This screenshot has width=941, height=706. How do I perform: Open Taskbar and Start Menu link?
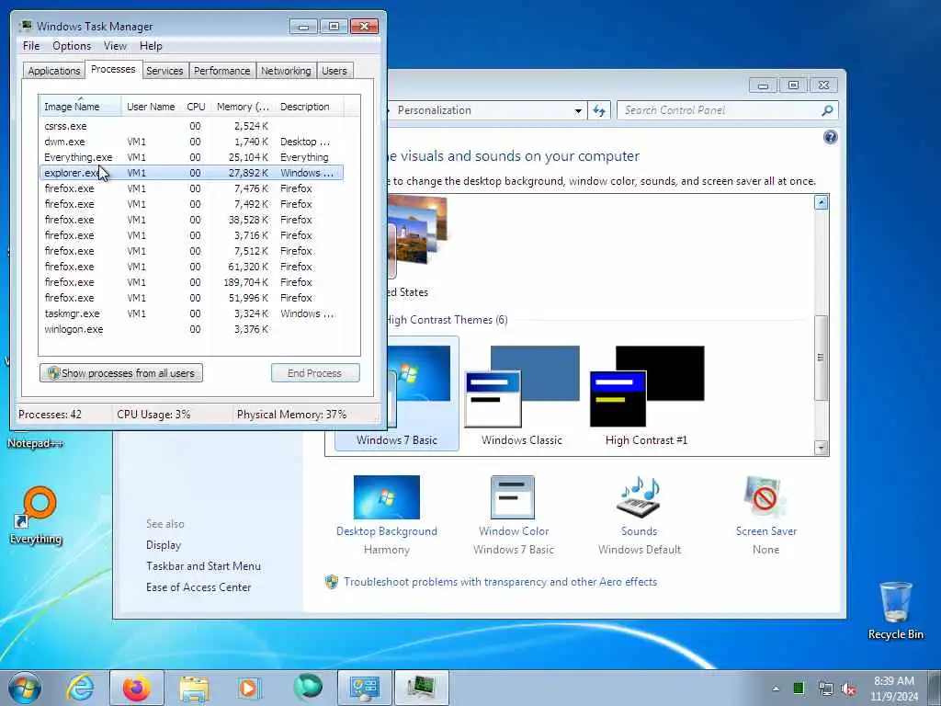(203, 566)
